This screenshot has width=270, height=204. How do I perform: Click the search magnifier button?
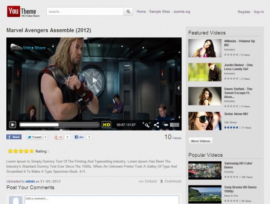128,12
